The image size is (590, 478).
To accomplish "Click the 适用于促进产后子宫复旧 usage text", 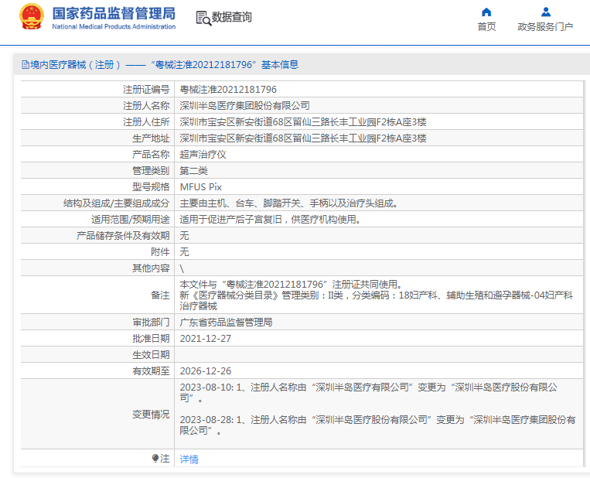I will coord(270,220).
